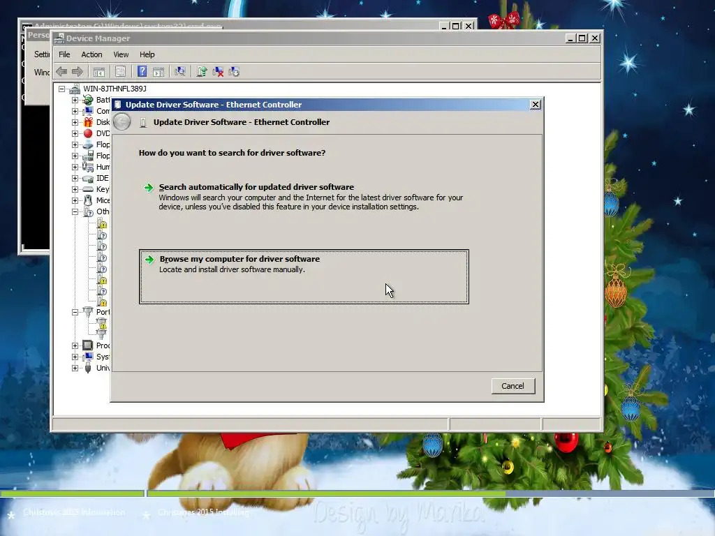The image size is (715, 536).
Task: Open the Action menu in Device Manager
Action: (x=91, y=54)
